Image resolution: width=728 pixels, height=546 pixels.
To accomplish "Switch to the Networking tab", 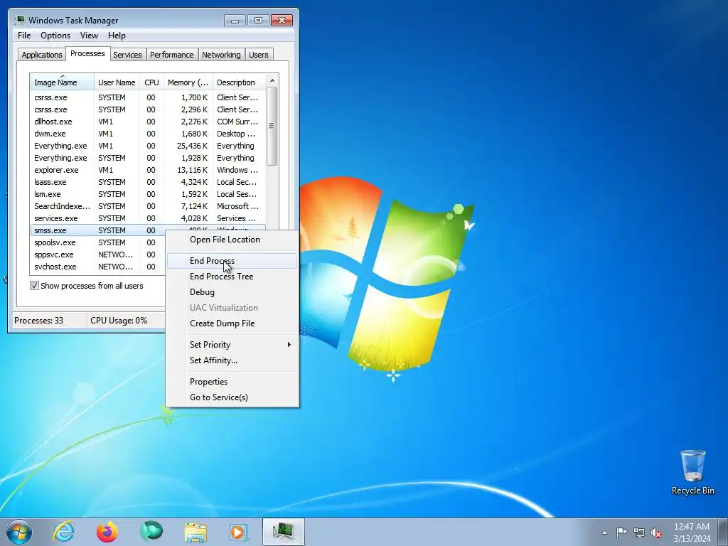I will point(221,55).
